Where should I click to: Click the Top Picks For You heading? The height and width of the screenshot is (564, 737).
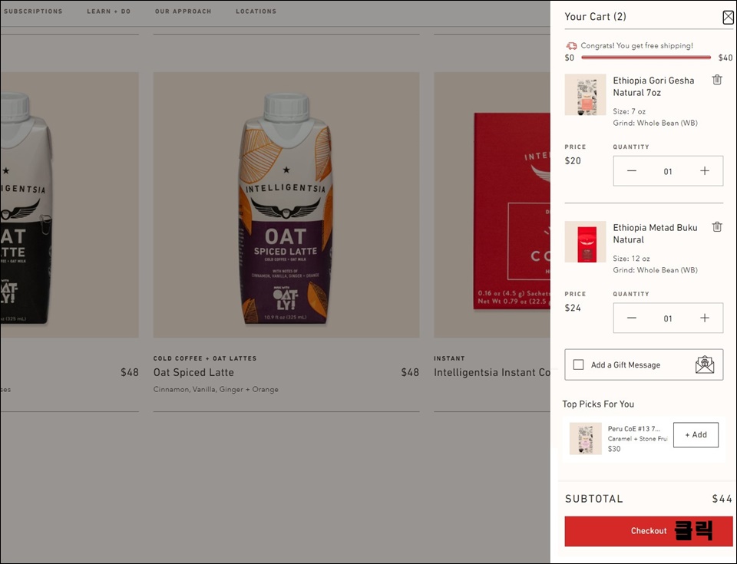point(598,404)
